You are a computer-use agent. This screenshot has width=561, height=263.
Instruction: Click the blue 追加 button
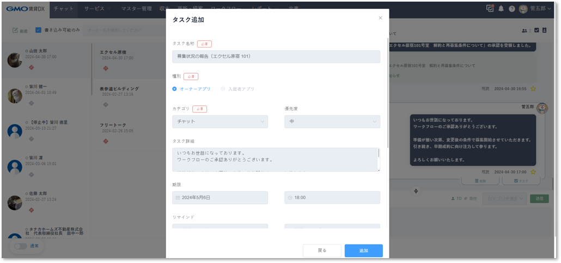click(x=363, y=251)
